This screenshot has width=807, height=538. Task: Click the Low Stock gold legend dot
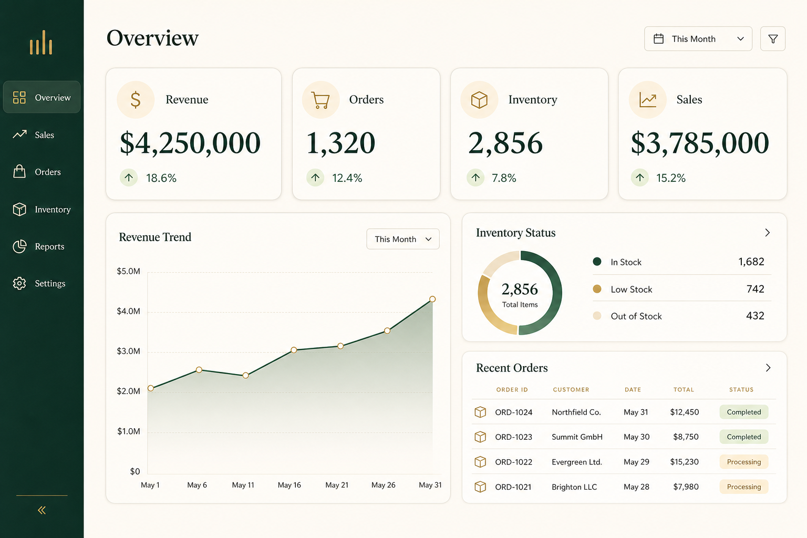tap(597, 289)
